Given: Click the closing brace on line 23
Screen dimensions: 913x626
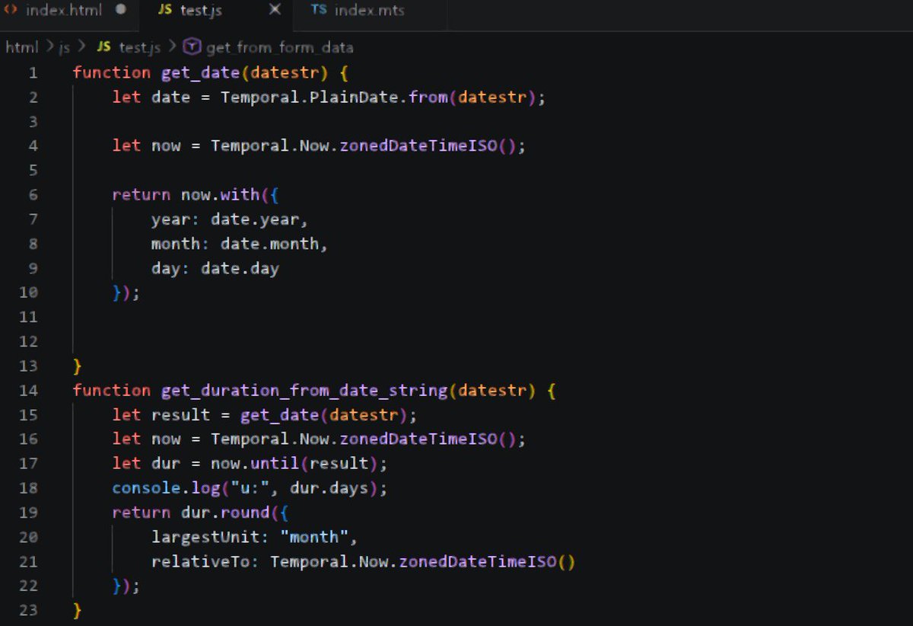Looking at the screenshot, I should (78, 611).
